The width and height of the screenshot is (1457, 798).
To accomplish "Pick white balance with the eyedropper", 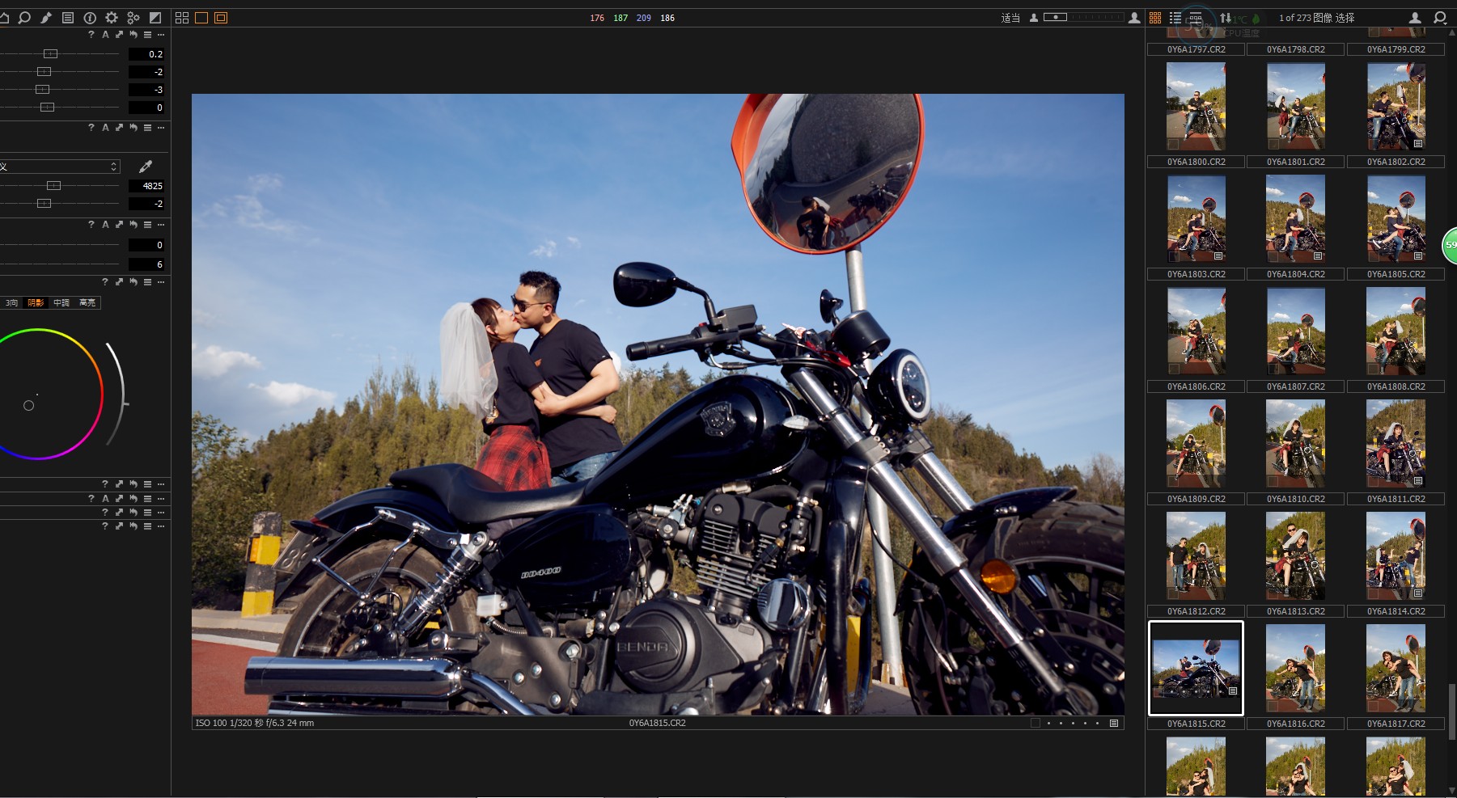I will pos(146,166).
